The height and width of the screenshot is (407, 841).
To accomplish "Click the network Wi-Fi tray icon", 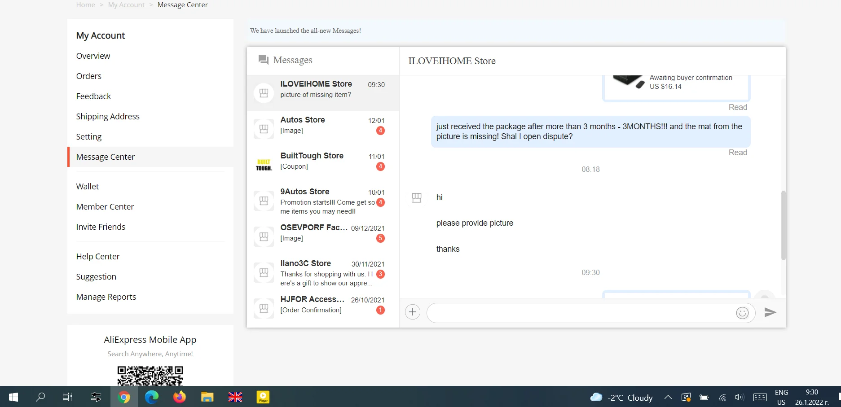I will [x=722, y=397].
